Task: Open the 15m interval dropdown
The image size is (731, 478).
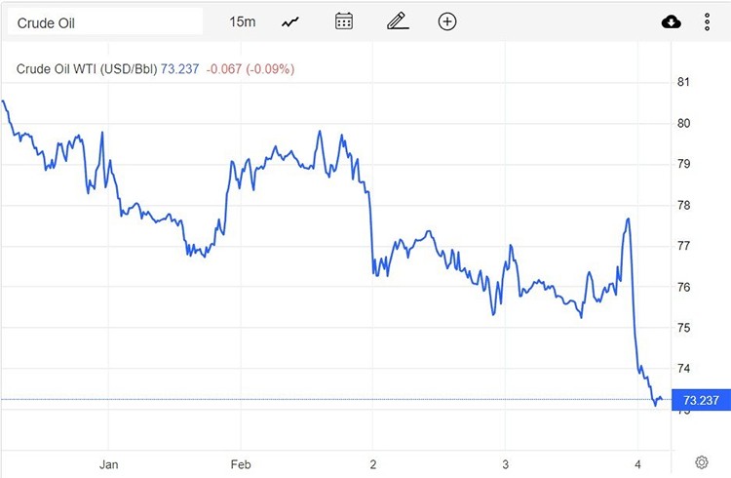Action: 242,21
